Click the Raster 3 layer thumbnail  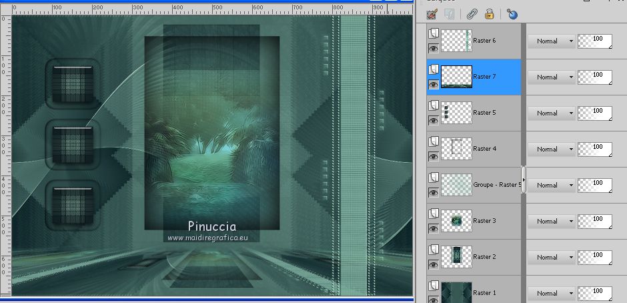tap(456, 221)
